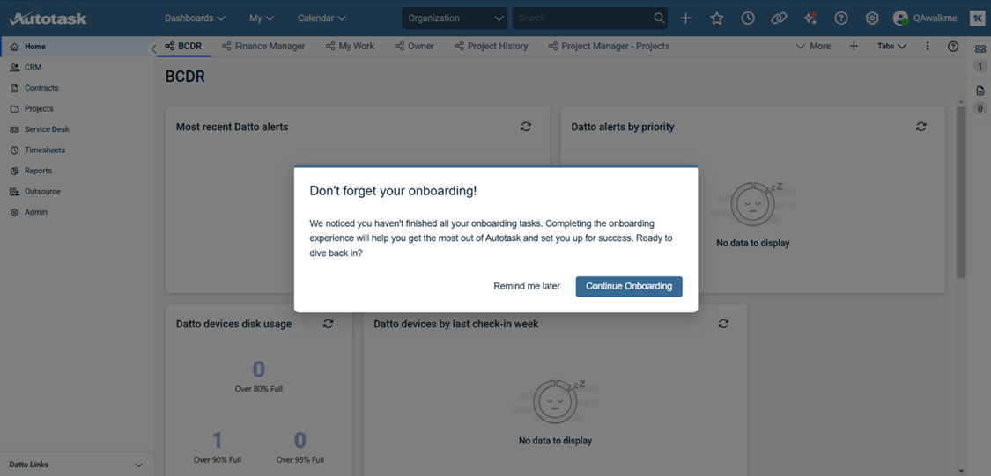Click the magnifier search icon

[x=659, y=18]
